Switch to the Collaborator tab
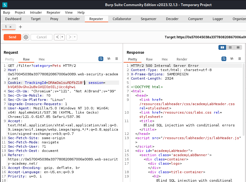 122,19
